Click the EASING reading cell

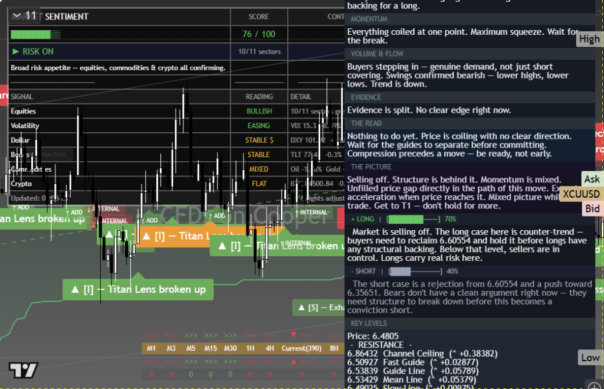click(x=259, y=126)
